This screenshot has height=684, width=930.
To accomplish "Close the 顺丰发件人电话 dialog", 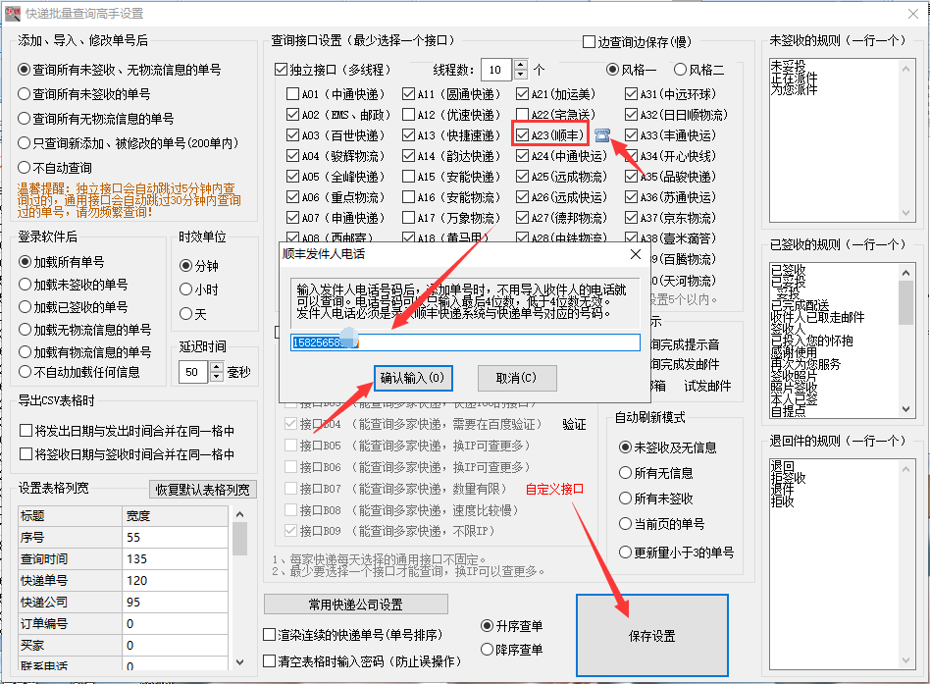I will point(636,254).
